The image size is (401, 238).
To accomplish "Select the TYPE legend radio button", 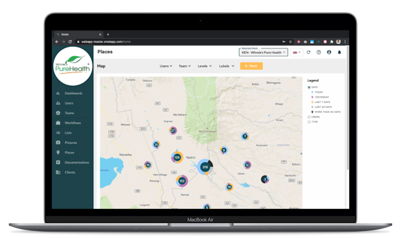I will [309, 122].
